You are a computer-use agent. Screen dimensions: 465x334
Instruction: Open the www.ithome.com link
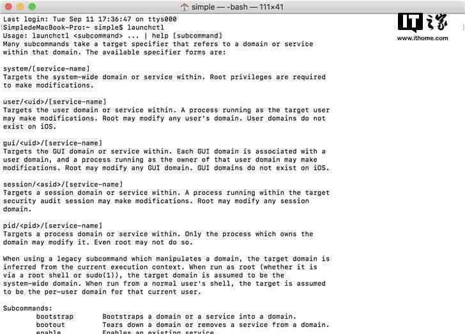(x=423, y=38)
